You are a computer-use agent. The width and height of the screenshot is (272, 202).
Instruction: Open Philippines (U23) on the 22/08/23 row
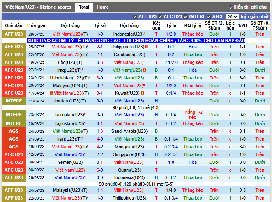tap(129, 198)
